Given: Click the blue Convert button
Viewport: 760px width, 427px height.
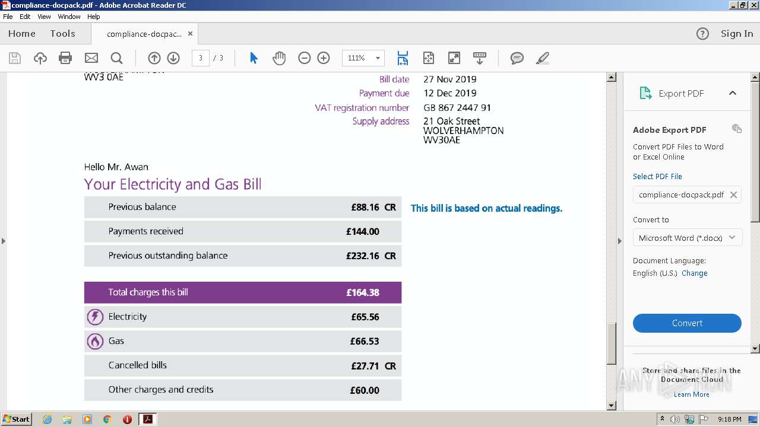Looking at the screenshot, I should pos(687,323).
